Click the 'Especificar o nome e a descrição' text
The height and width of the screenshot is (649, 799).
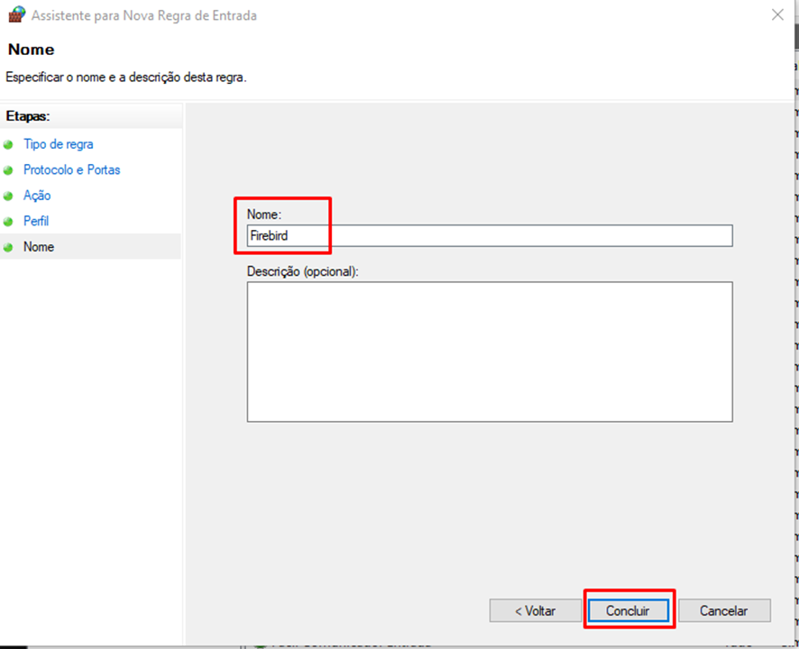pyautogui.click(x=126, y=78)
